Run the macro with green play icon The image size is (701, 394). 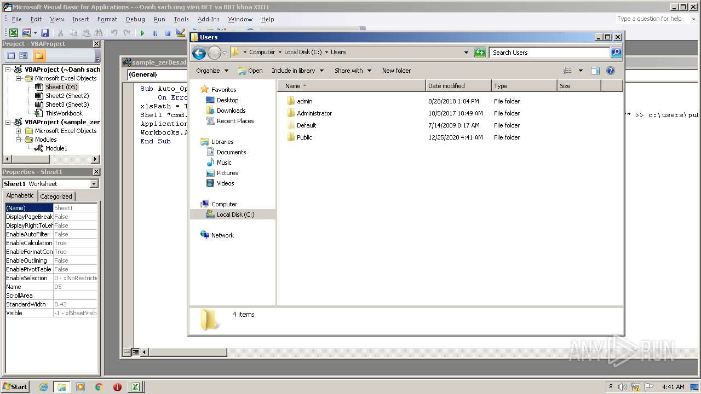[x=142, y=33]
